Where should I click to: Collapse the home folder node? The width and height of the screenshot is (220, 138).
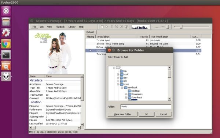coord(118,84)
